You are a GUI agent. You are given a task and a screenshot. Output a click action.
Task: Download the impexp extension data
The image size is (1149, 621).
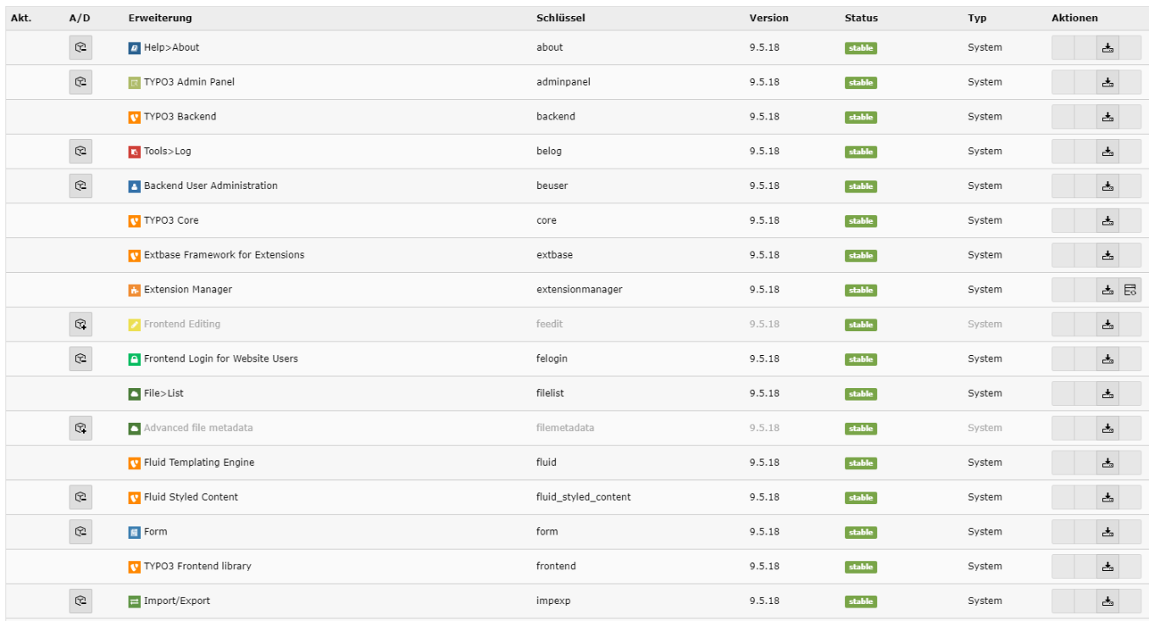point(1107,601)
